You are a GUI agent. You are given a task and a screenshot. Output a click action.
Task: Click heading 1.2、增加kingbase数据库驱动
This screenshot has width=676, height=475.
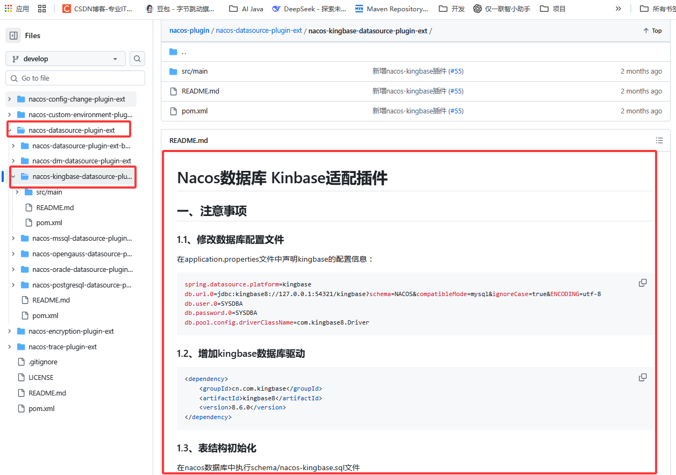click(x=241, y=354)
